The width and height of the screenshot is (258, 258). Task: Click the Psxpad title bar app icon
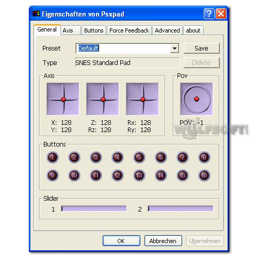(36, 14)
